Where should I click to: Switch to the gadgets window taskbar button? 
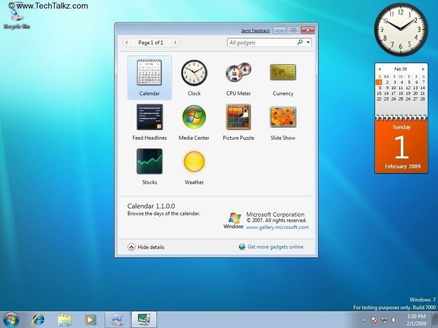pyautogui.click(x=144, y=319)
